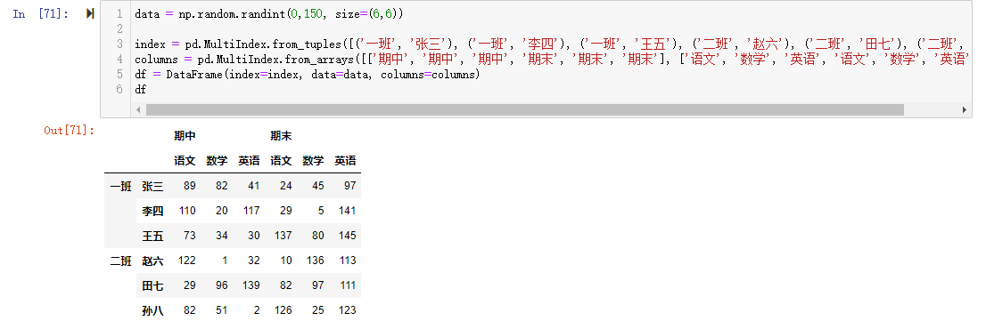Click the 语文 header under 期中
Image resolution: width=986 pixels, height=329 pixels.
185,161
